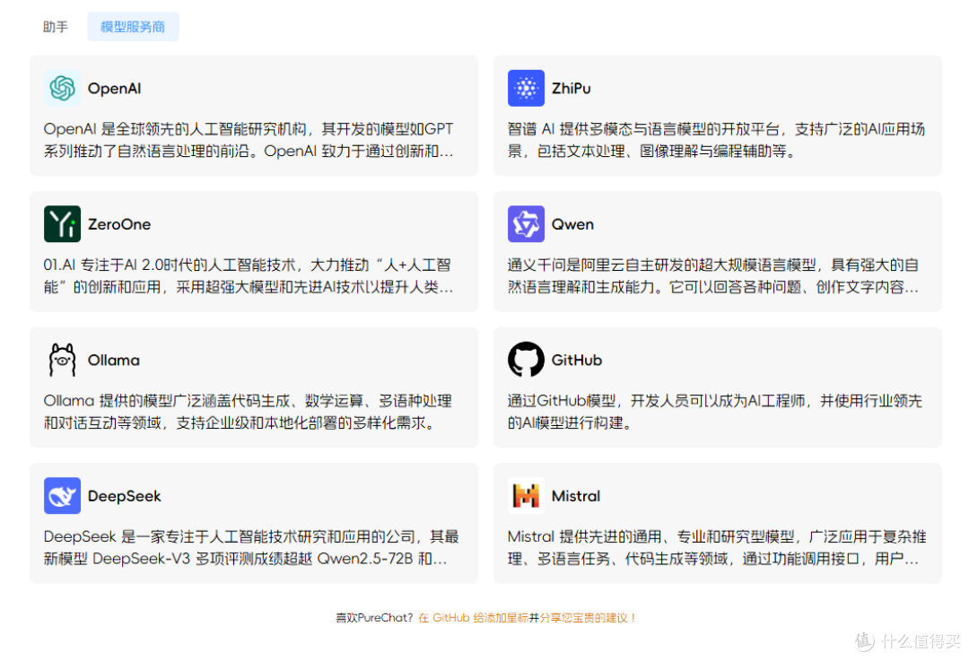Click GitHub description about 通过GitHub模型
The height and width of the screenshot is (661, 969).
714,412
